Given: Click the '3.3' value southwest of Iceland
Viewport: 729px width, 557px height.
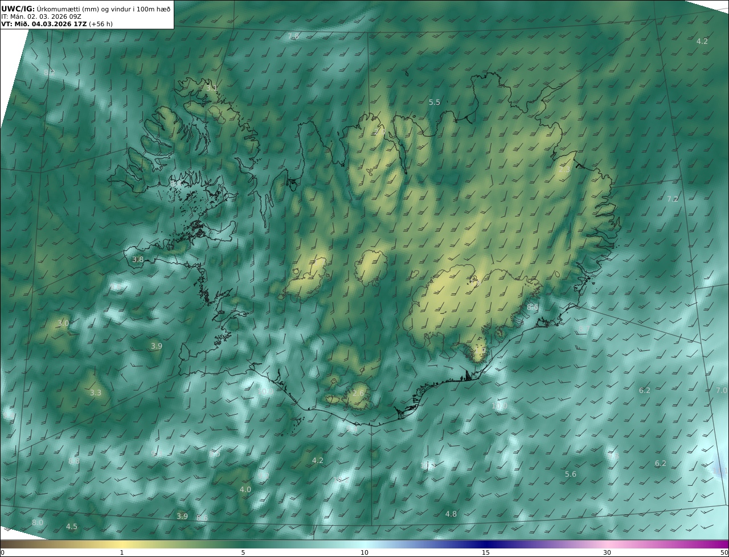Looking at the screenshot, I should (x=96, y=393).
